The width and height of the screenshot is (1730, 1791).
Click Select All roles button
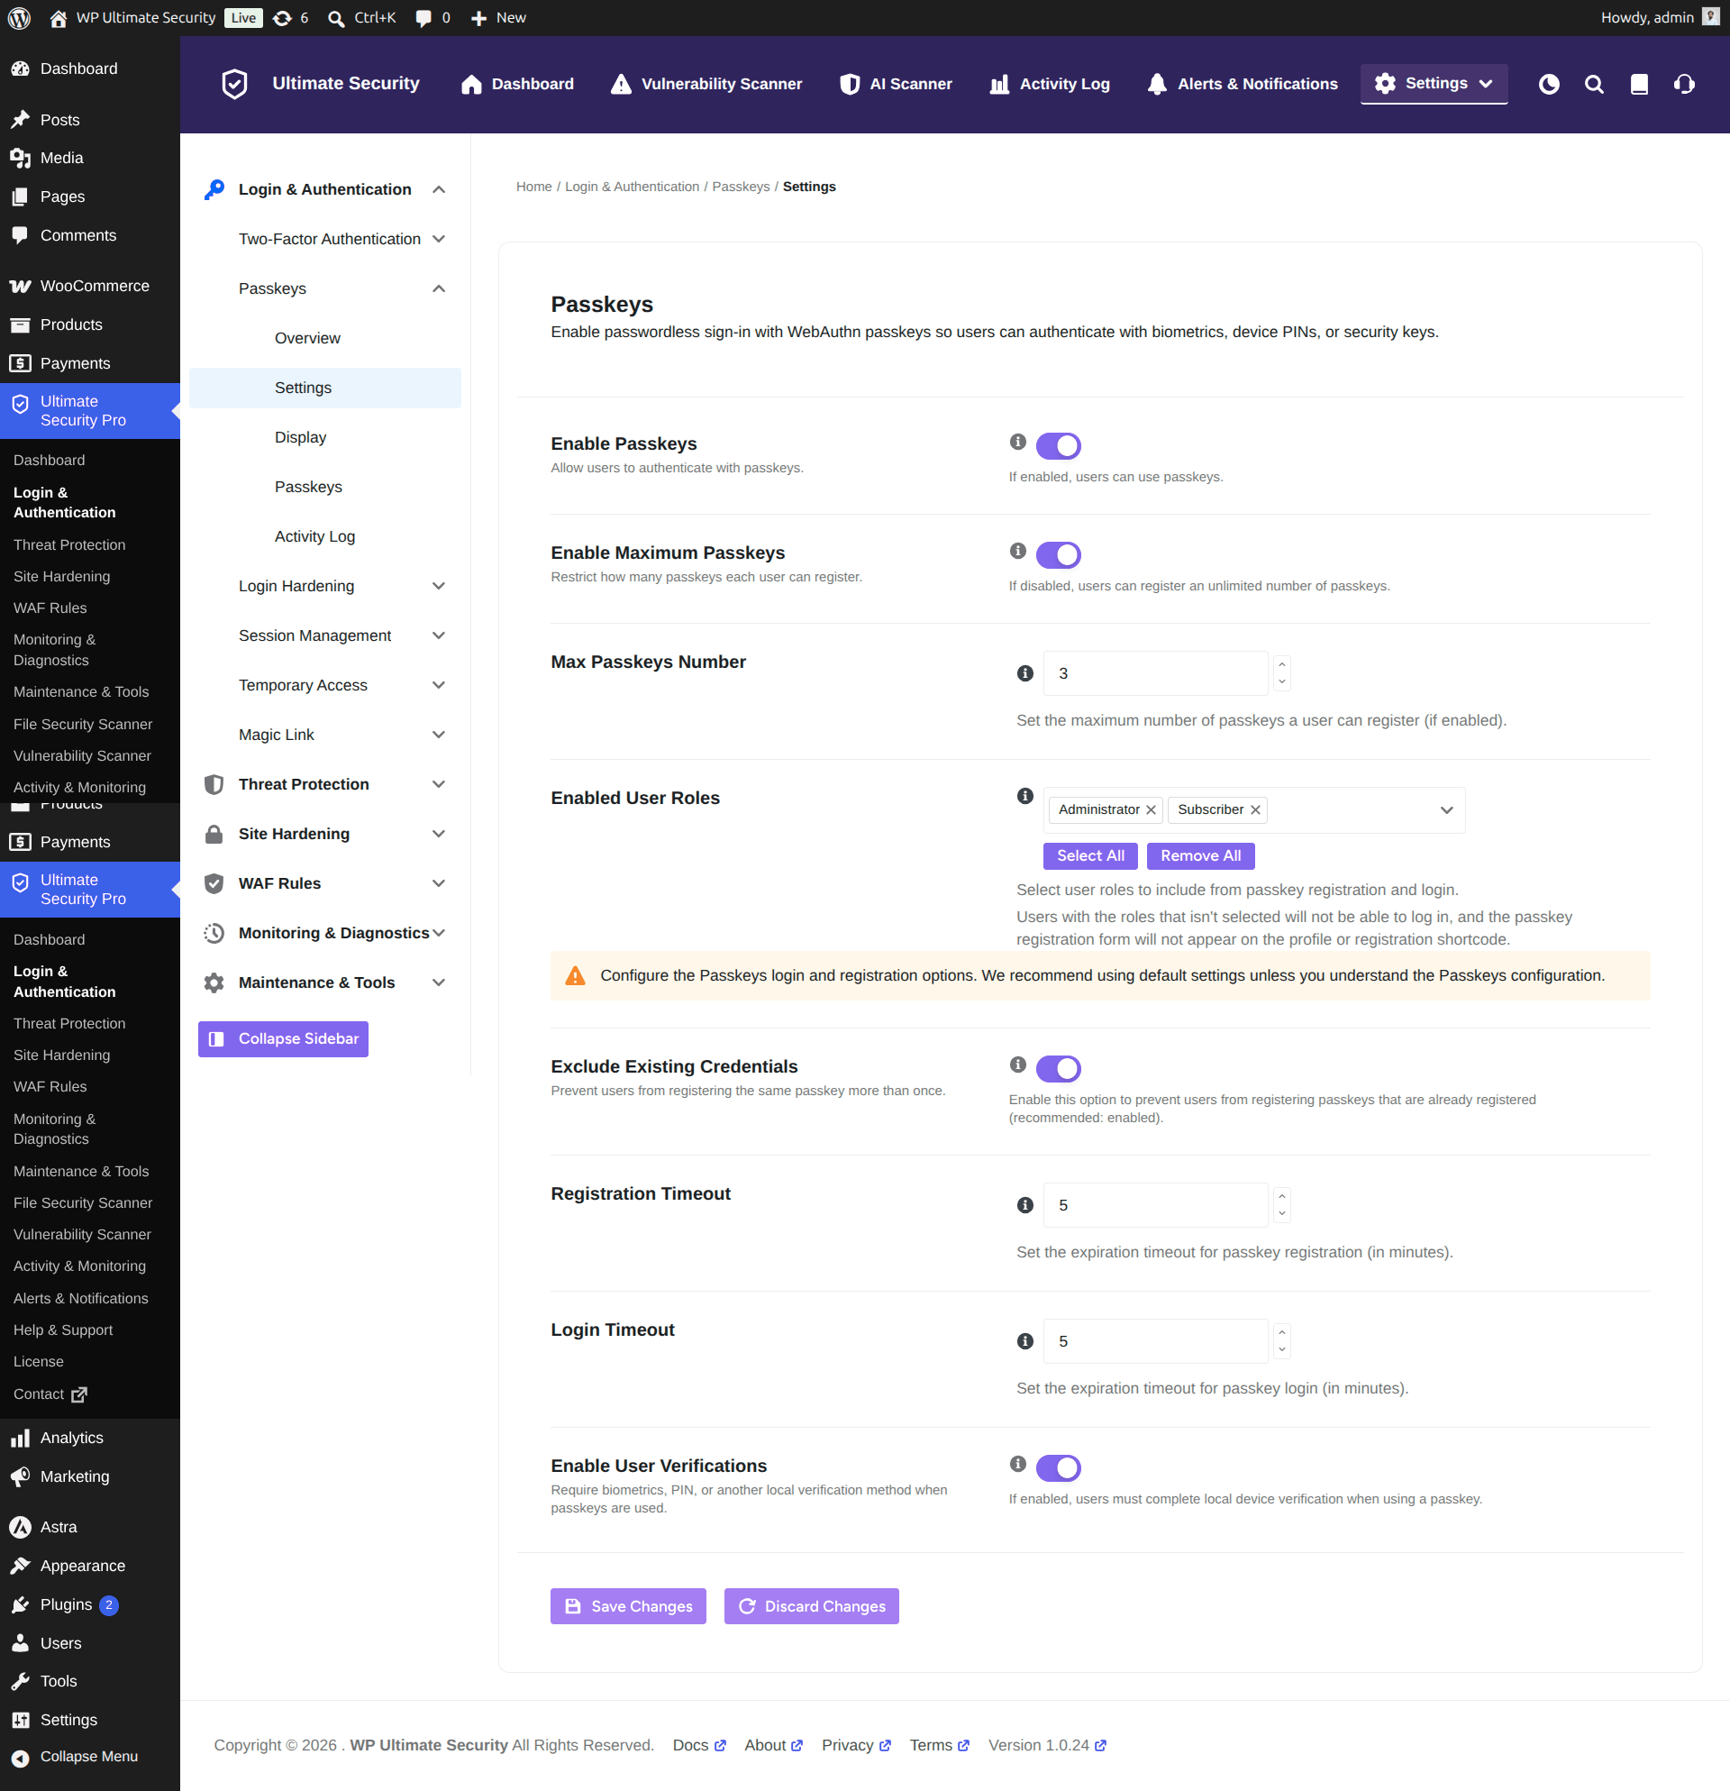click(x=1089, y=855)
